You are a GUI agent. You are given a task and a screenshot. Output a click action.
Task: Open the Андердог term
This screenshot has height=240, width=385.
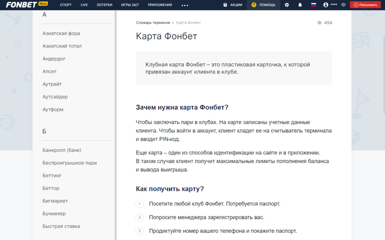pyautogui.click(x=54, y=59)
